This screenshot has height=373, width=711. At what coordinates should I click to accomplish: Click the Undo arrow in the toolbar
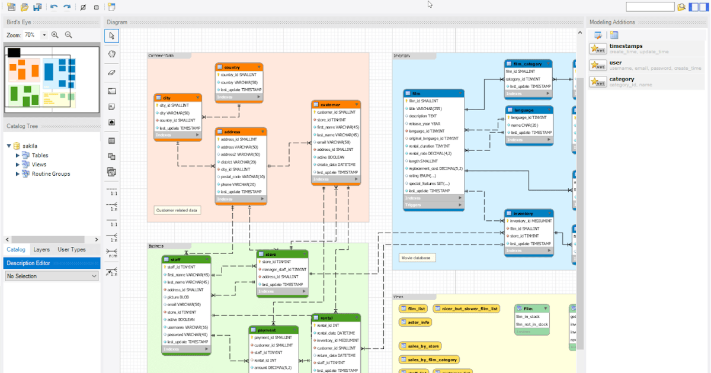(54, 7)
